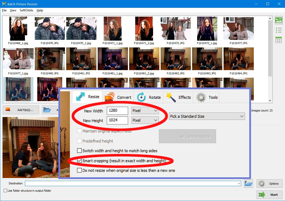
Task: Click inside the New Width field
Action: (117, 111)
